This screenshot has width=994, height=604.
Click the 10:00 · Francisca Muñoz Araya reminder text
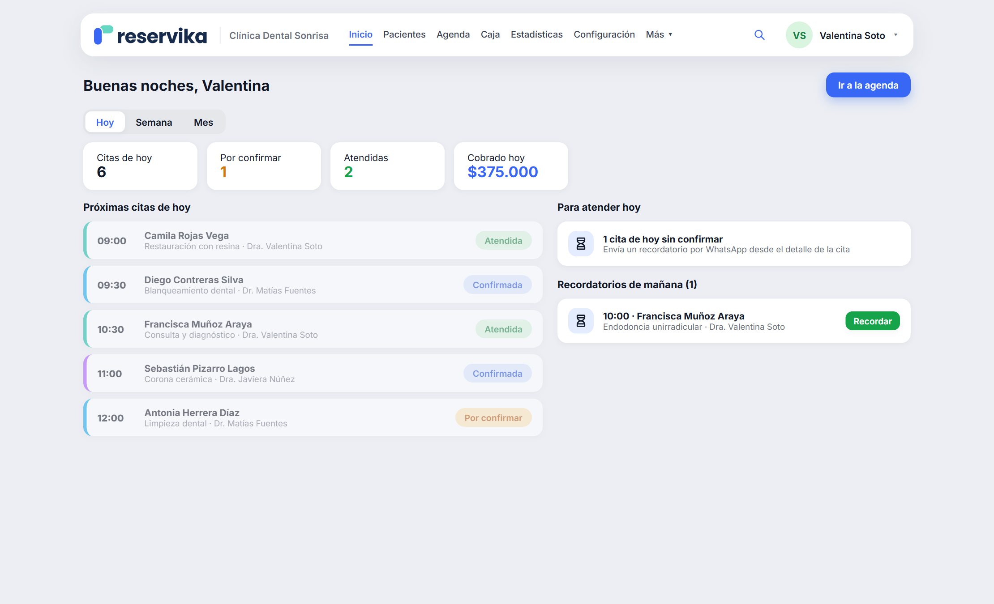pyautogui.click(x=673, y=316)
